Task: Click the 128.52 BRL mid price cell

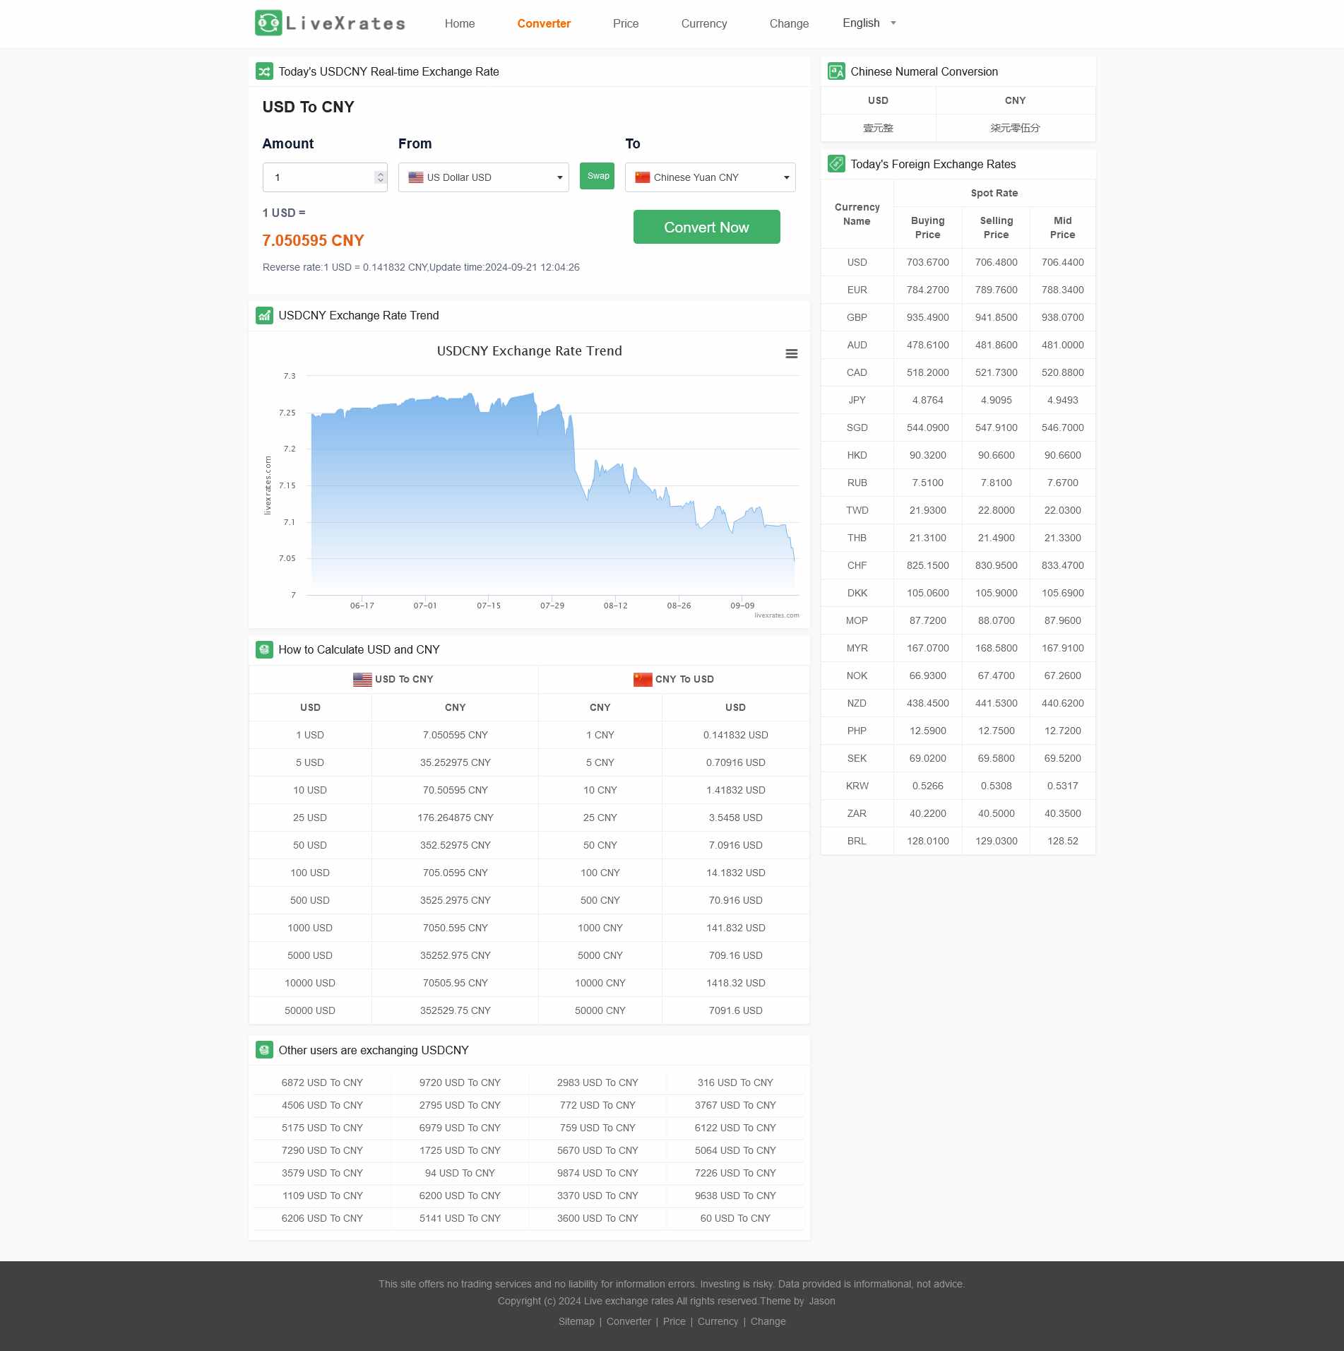Action: (1062, 841)
